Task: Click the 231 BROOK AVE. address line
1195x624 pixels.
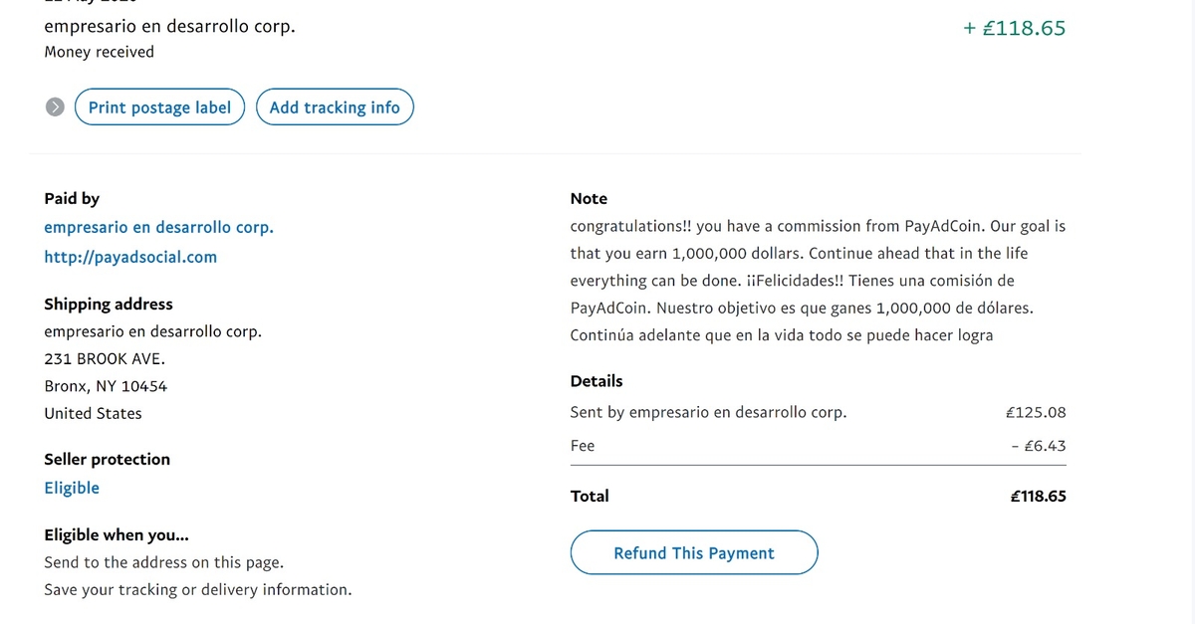Action: tap(105, 359)
